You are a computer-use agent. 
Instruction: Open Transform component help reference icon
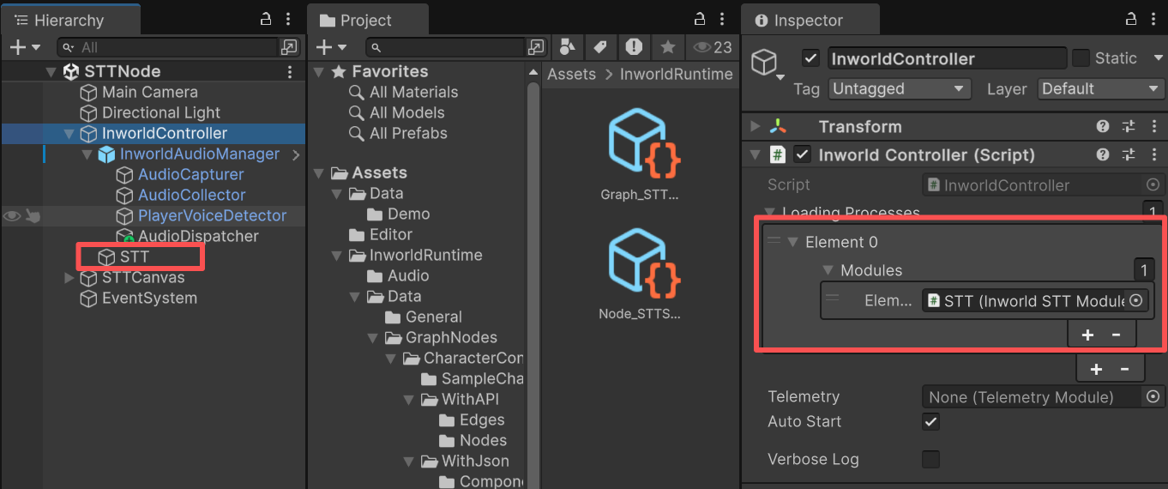click(1103, 127)
